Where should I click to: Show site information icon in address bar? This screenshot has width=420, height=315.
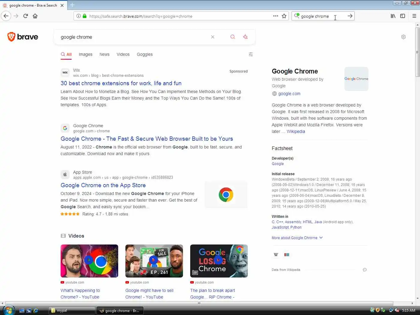pyautogui.click(x=78, y=16)
